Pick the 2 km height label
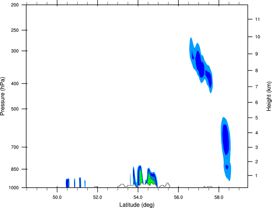This screenshot has width=272, height=208. pyautogui.click(x=257, y=162)
